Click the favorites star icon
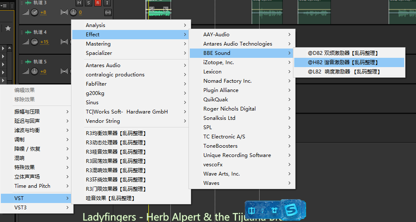 (x=8, y=28)
